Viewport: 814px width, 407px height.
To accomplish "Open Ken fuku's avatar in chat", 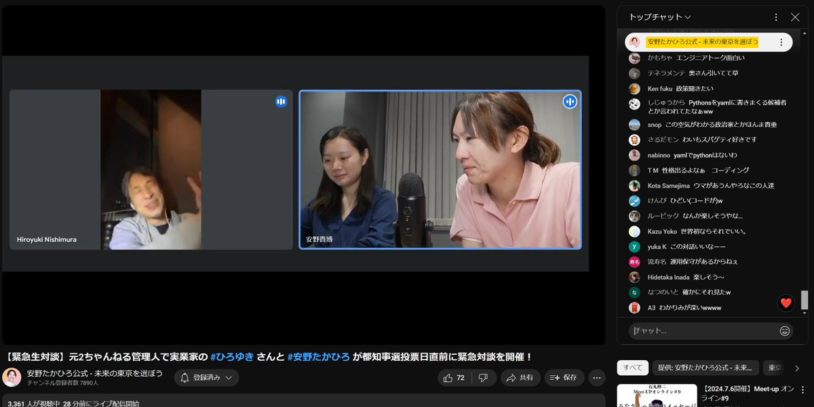I will (x=634, y=89).
